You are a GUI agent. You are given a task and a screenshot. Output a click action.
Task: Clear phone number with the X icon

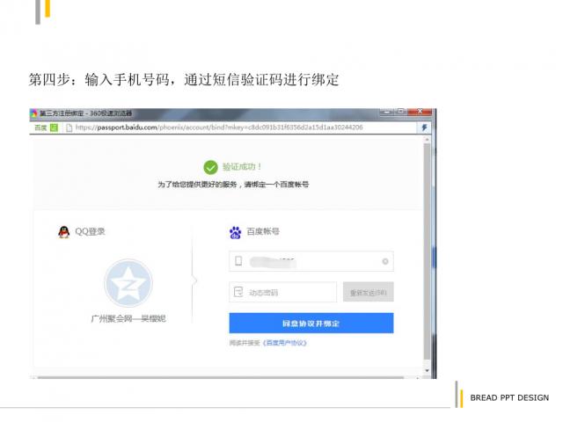pos(384,261)
